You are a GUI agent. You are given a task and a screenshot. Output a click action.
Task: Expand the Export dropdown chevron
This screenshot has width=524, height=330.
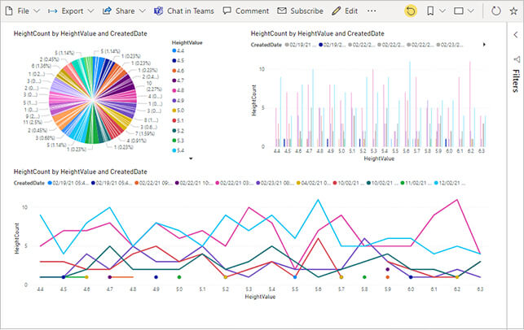pos(90,11)
